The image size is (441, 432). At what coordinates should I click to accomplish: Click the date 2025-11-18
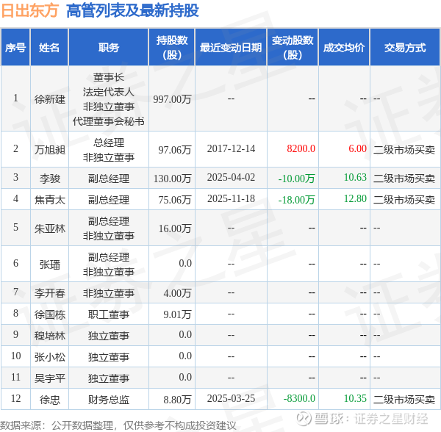[231, 198]
